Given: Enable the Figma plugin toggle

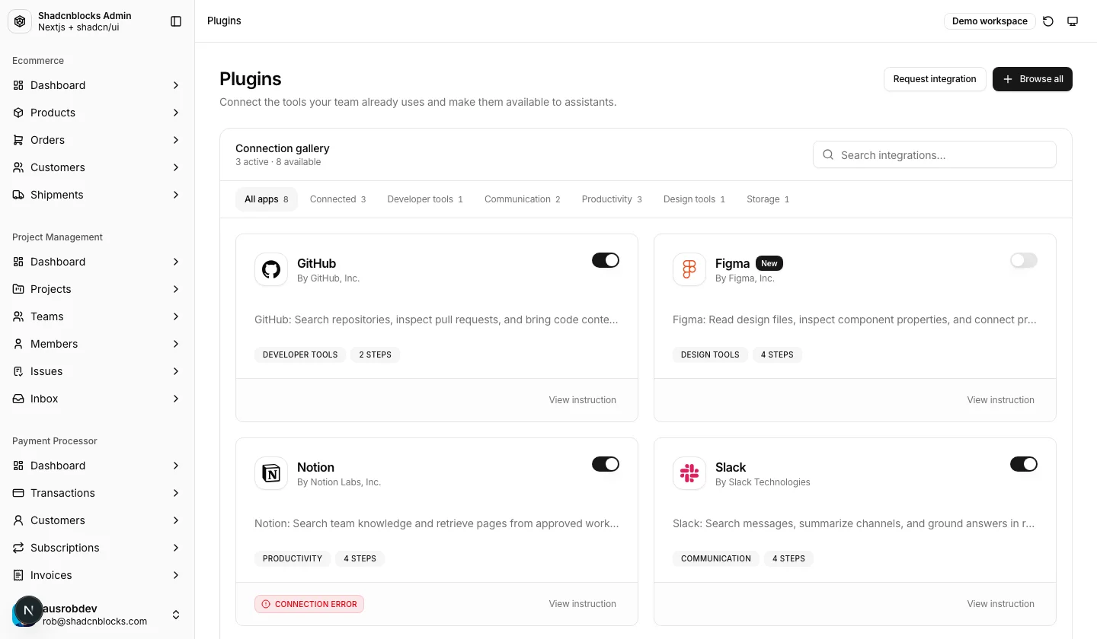Looking at the screenshot, I should click(1024, 260).
